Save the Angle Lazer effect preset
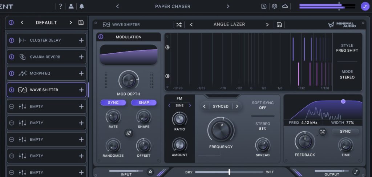Viewport: 372px width, 177px height. click(279, 25)
